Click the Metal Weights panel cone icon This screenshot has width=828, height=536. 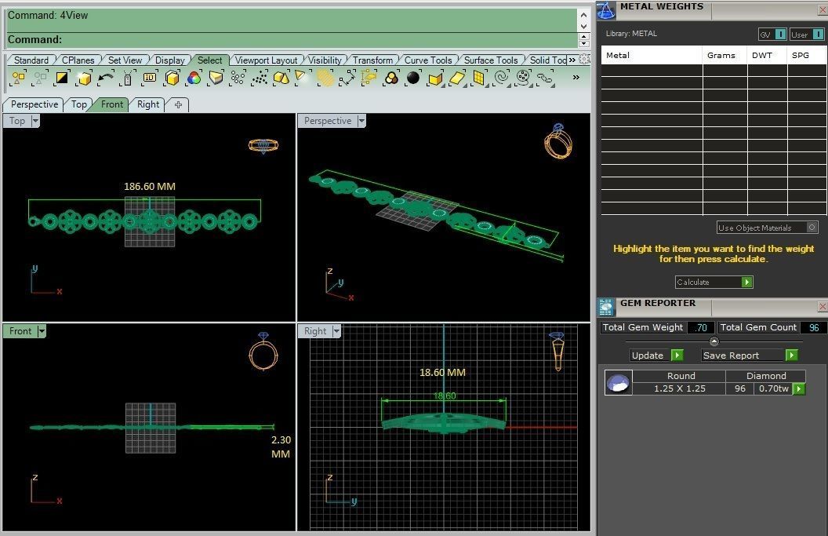point(605,10)
